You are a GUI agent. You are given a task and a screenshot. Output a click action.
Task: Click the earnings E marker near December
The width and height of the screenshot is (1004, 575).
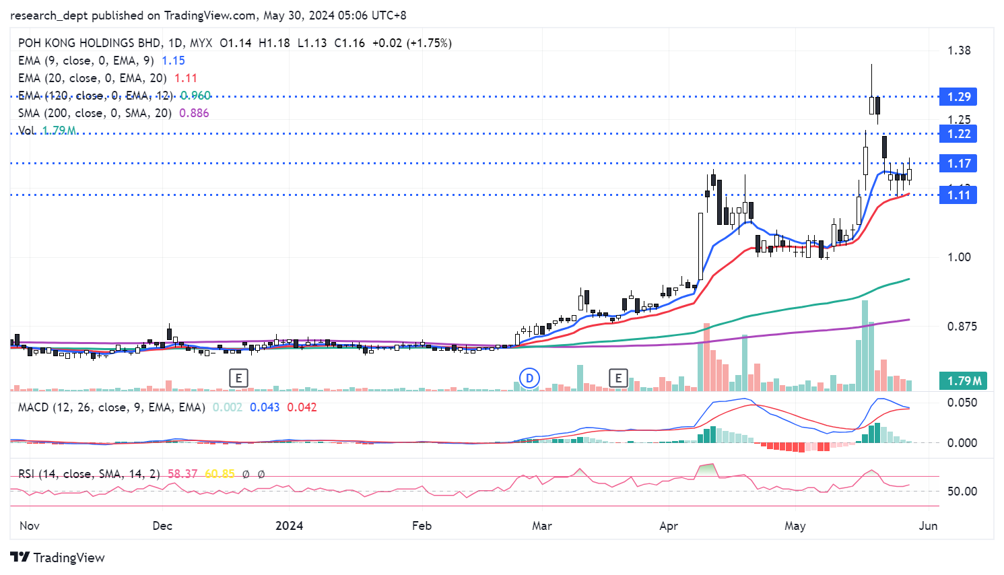(x=238, y=378)
